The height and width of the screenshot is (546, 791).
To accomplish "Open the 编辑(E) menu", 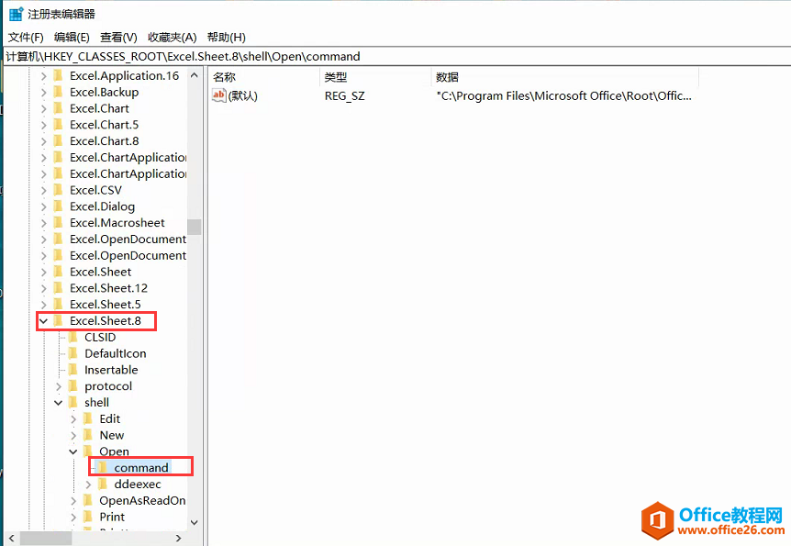I will [72, 38].
